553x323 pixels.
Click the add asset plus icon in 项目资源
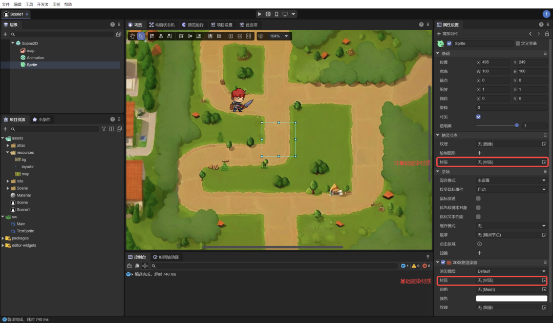(x=5, y=129)
